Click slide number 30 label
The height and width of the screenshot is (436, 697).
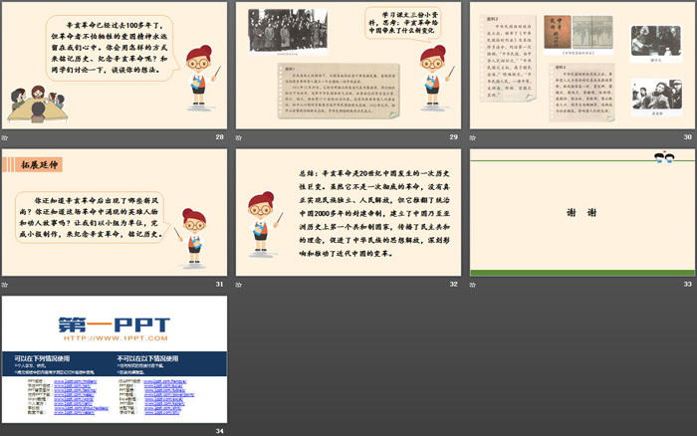coord(688,137)
